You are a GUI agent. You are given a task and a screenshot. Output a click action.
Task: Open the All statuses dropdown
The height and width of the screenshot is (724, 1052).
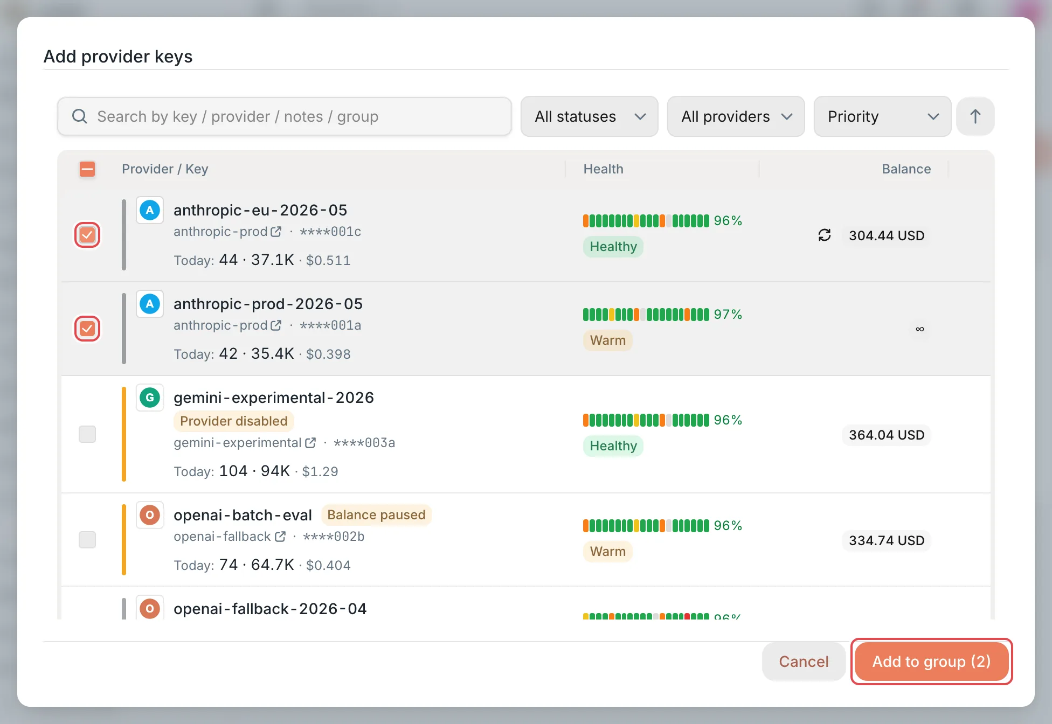pyautogui.click(x=590, y=116)
